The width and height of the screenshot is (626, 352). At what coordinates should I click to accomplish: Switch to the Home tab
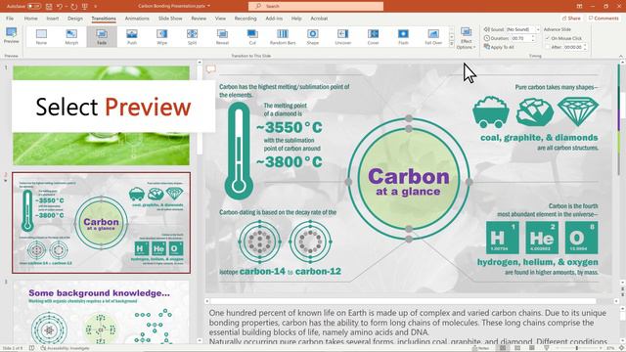point(30,19)
